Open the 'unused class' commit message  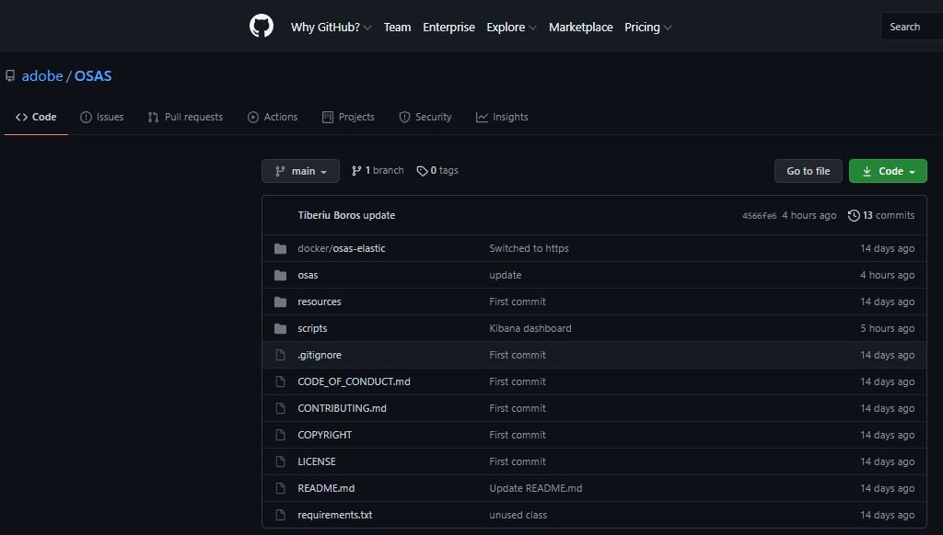click(518, 515)
